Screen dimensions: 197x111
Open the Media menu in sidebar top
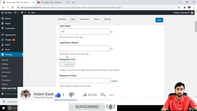(8, 18)
